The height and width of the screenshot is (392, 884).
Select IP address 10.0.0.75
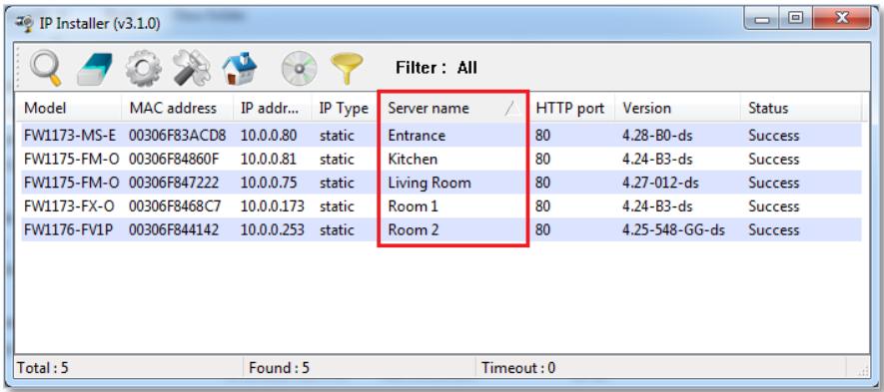pyautogui.click(x=269, y=184)
